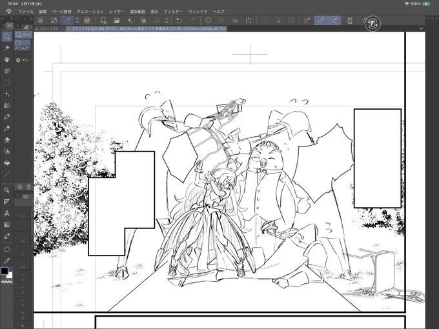Pick the transparent color swatch
This screenshot has width=439, height=329.
6,282
